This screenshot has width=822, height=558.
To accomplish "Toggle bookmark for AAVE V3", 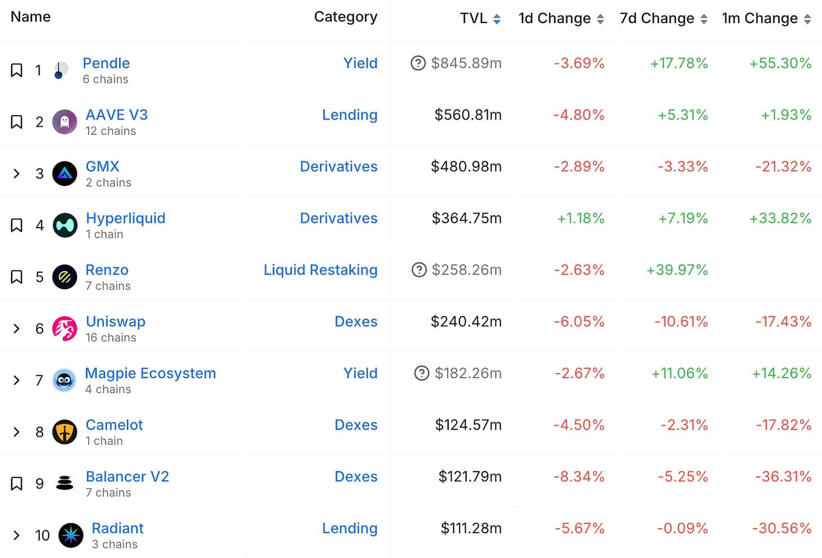I will pos(17,122).
